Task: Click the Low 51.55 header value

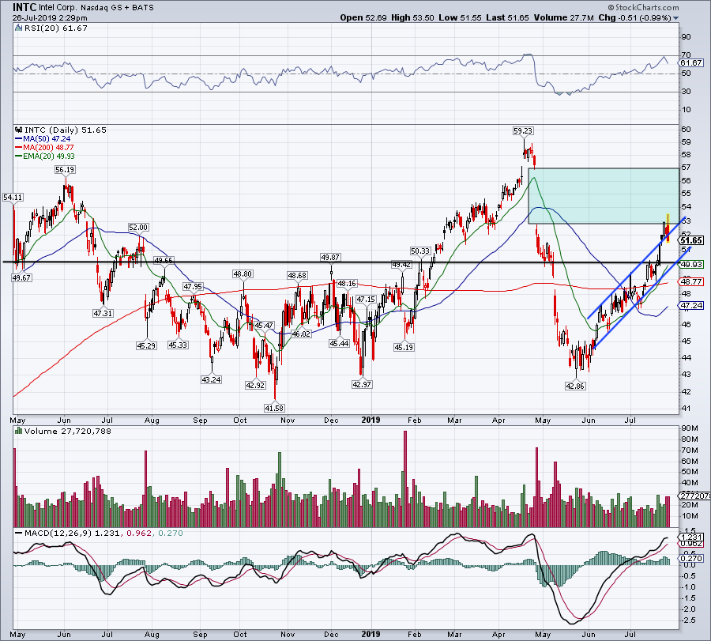Action: (x=460, y=17)
